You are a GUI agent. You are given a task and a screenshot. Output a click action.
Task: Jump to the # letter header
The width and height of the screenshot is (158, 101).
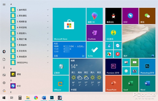point(11,4)
